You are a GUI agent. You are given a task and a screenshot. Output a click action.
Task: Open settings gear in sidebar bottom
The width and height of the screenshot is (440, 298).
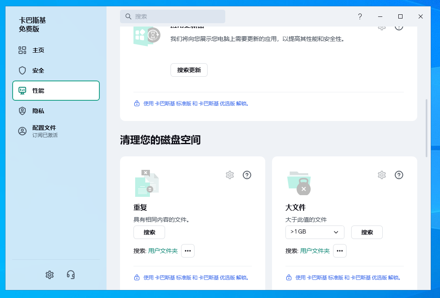50,275
